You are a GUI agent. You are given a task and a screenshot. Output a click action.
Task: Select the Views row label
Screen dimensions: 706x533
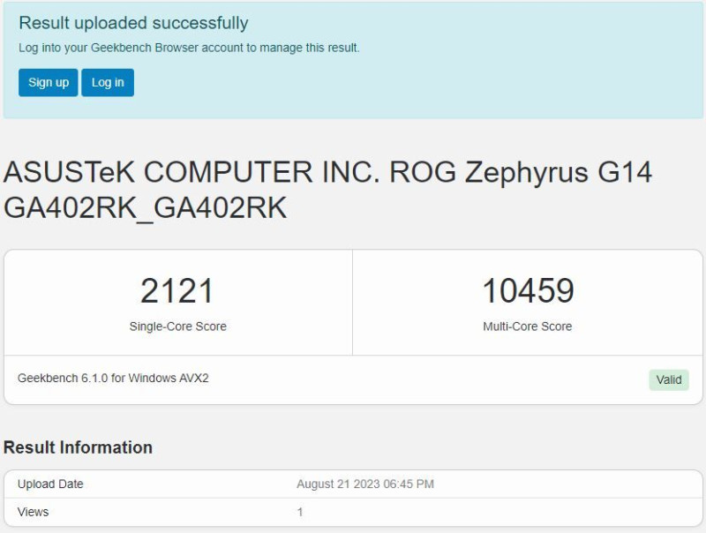click(x=34, y=512)
